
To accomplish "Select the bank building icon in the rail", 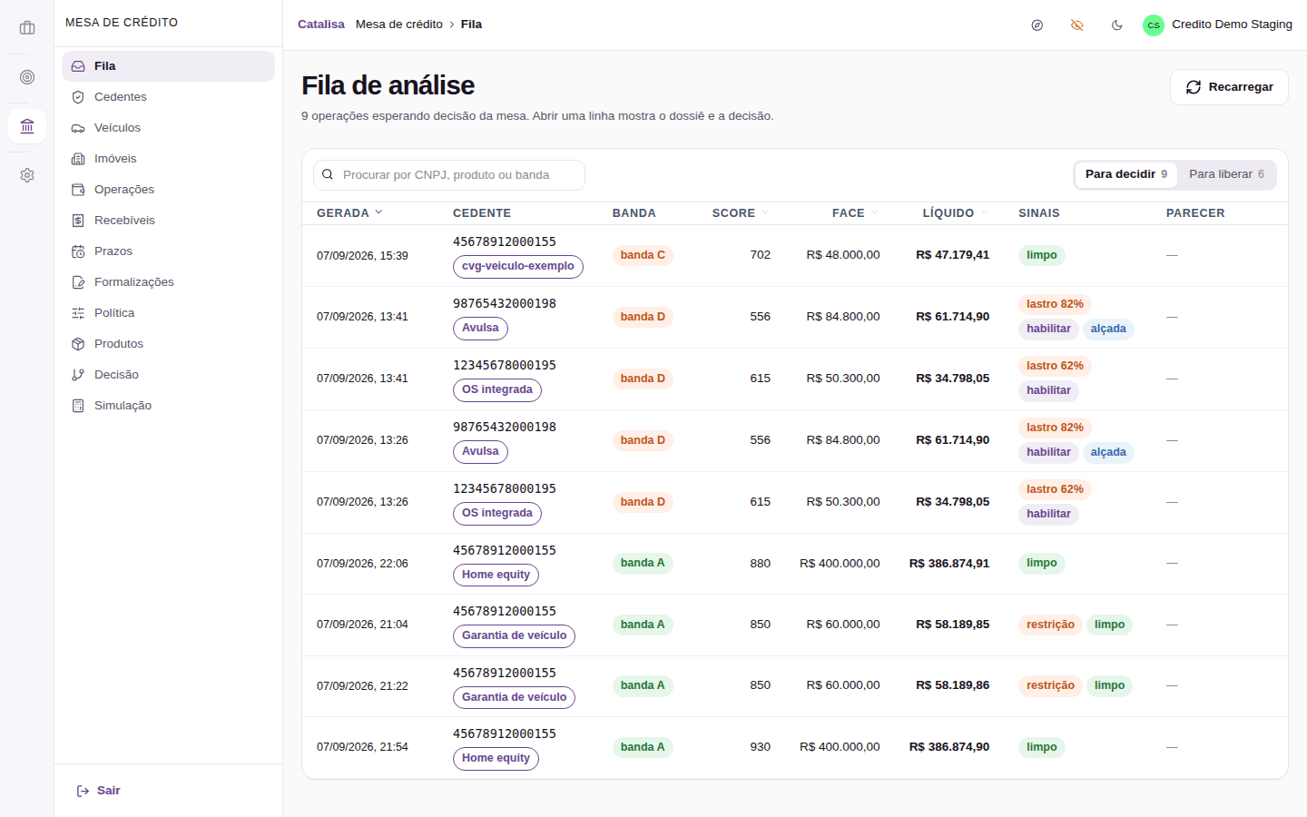I will tap(27, 126).
